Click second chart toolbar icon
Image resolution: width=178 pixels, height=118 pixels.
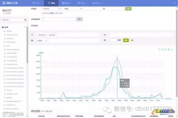pyautogui.click(x=163, y=50)
